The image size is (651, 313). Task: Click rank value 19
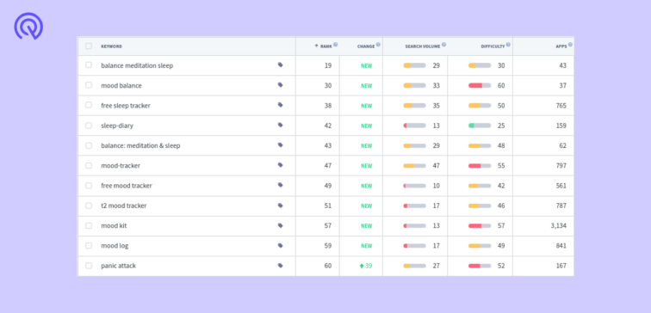point(328,65)
